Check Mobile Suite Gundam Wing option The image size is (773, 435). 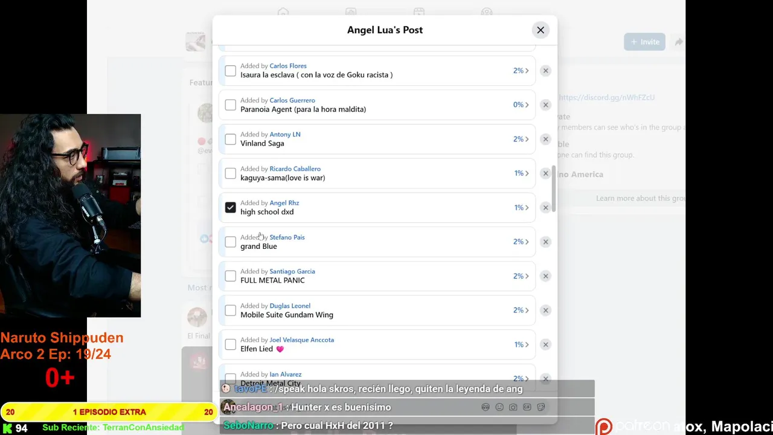(230, 311)
